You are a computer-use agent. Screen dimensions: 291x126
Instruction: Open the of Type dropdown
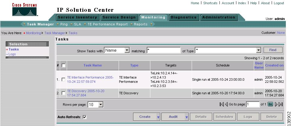click(x=258, y=50)
